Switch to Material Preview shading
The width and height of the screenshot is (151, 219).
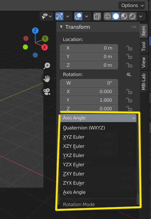124,16
